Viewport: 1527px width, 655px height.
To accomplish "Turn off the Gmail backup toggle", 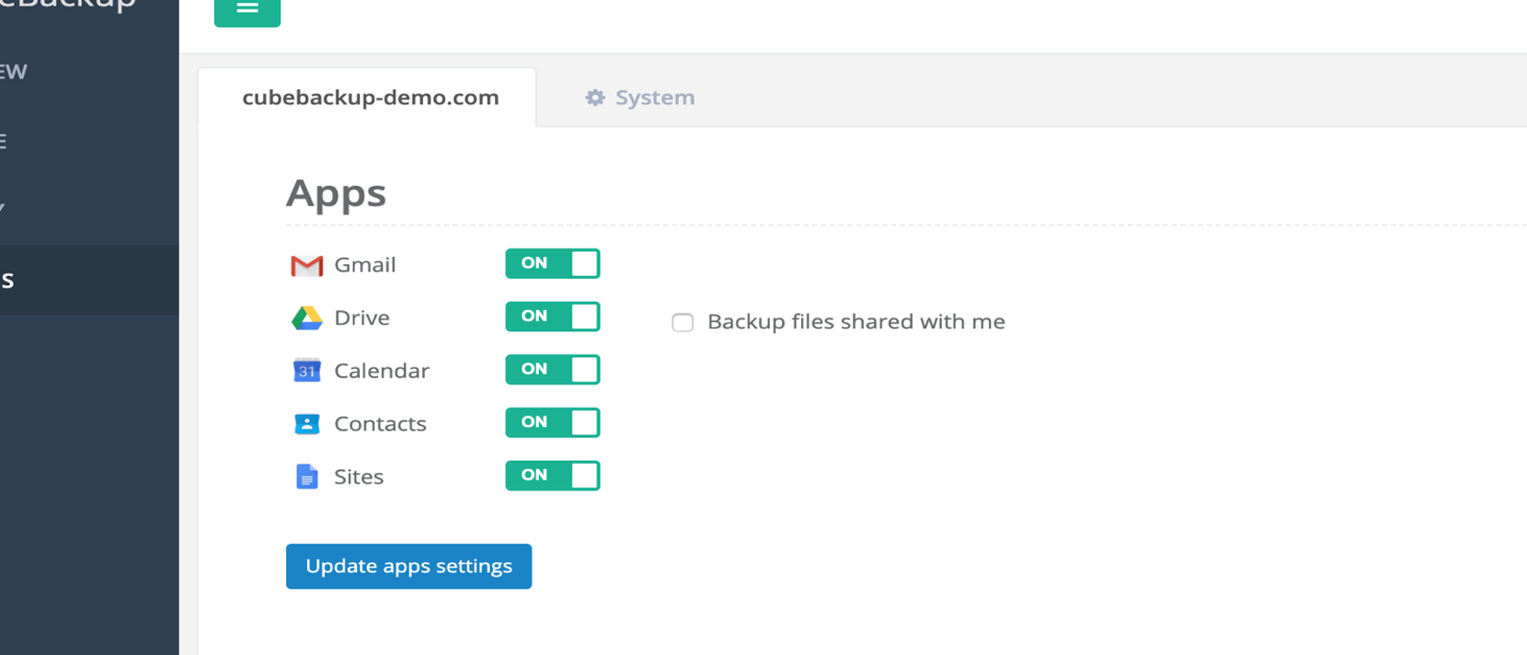I will [552, 264].
